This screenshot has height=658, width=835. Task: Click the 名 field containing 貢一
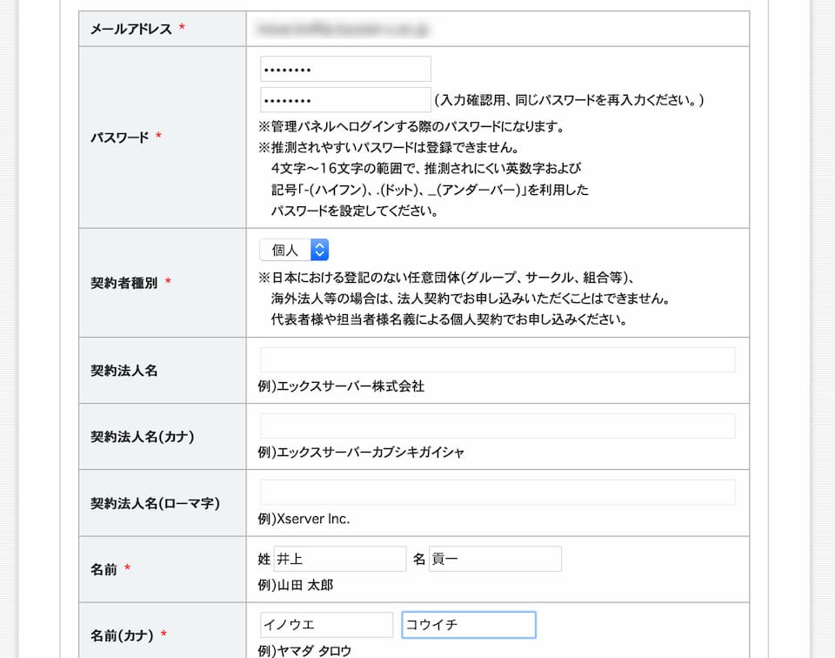495,559
